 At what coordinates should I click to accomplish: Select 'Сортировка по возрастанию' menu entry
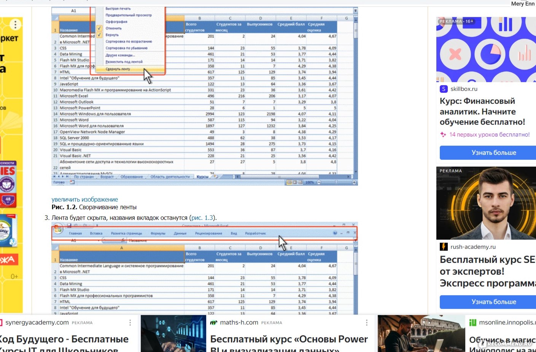coord(129,41)
